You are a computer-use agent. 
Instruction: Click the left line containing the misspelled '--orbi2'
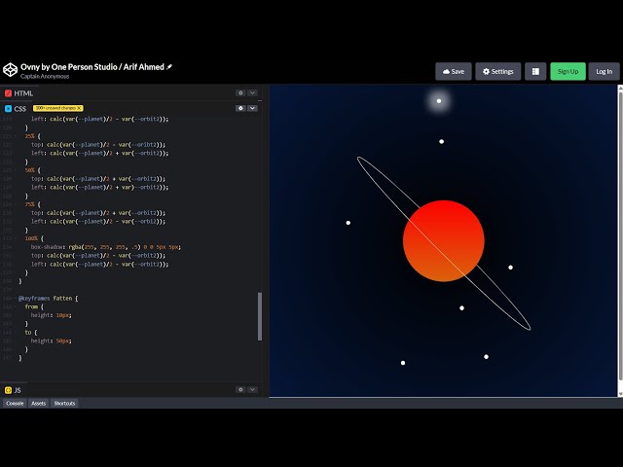98,221
